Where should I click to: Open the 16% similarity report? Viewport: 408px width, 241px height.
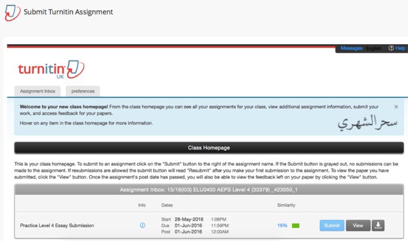282,225
